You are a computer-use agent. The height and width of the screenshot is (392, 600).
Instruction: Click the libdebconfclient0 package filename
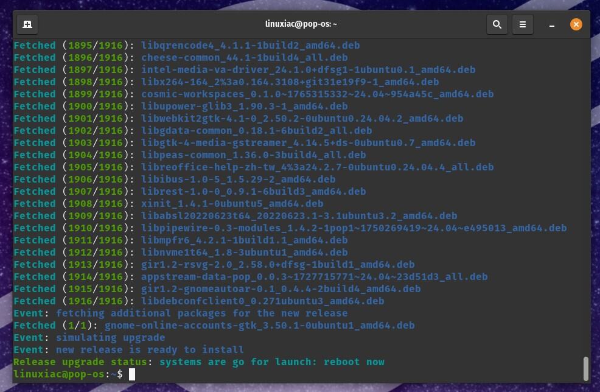pyautogui.click(x=262, y=301)
